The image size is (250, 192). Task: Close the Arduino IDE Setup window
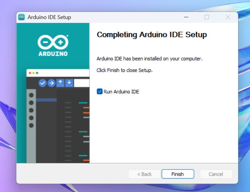pyautogui.click(x=228, y=17)
